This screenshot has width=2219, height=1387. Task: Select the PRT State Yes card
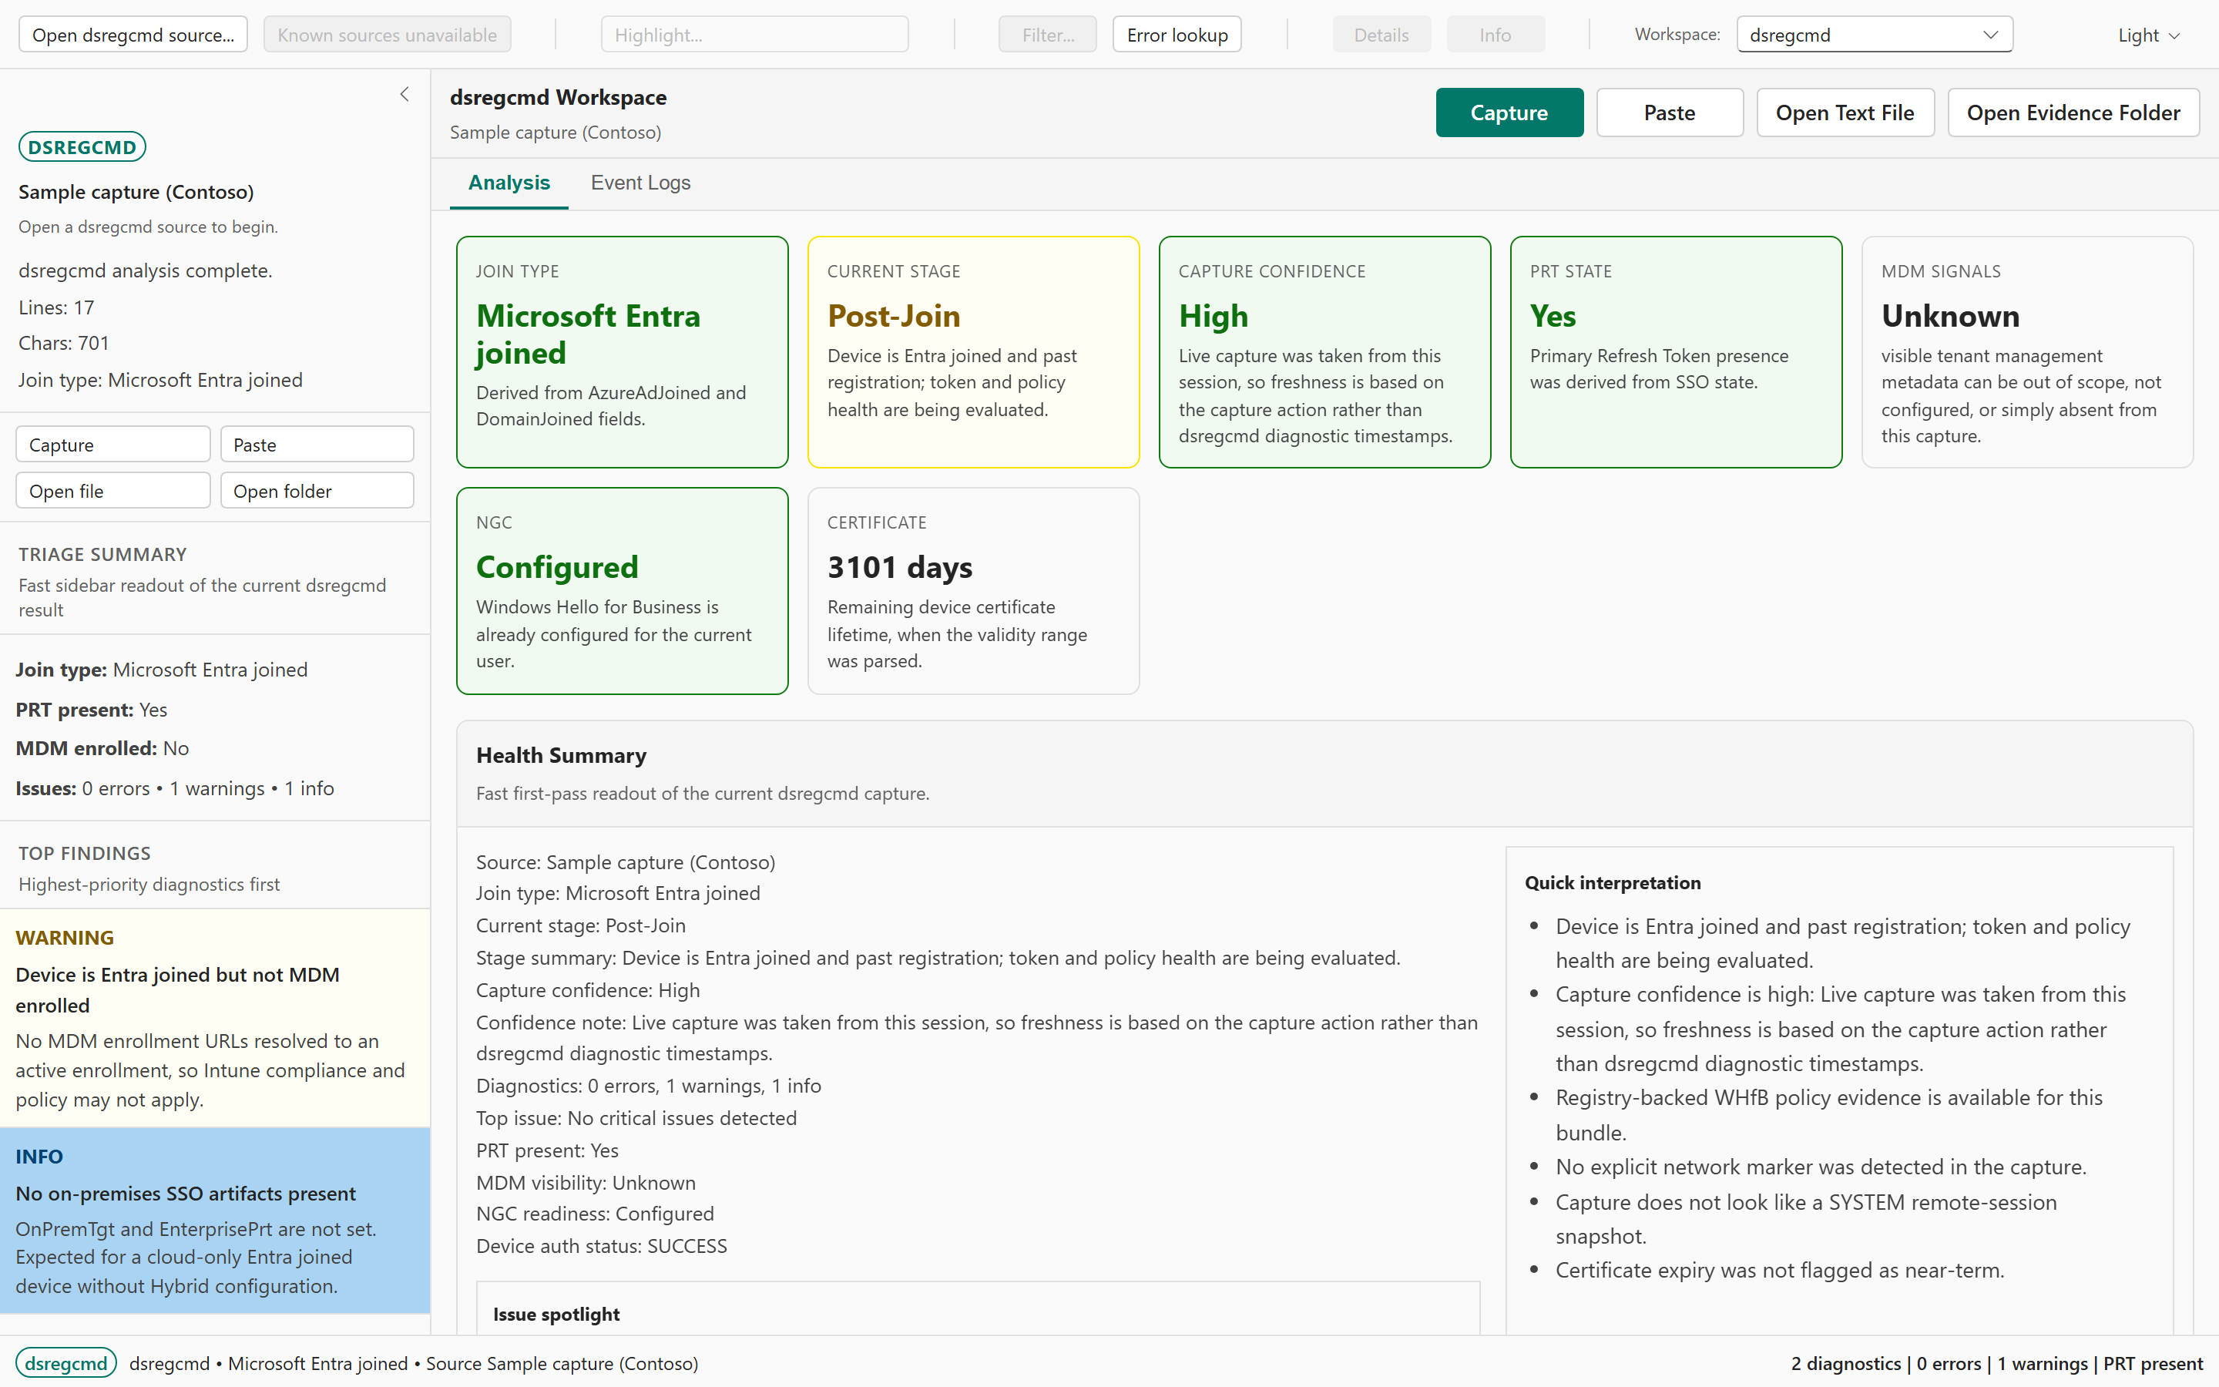pos(1676,352)
